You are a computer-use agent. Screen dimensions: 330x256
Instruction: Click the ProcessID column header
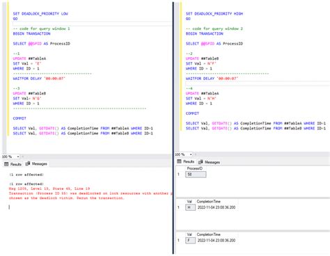195,168
